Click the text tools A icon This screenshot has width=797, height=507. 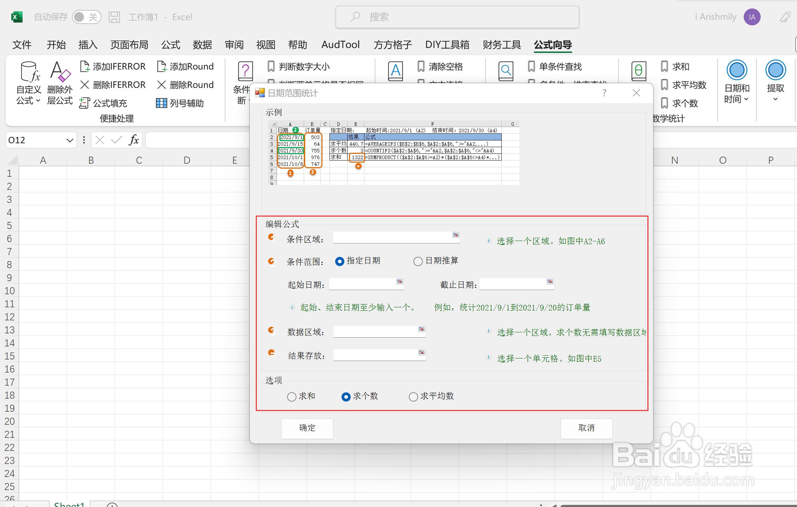(396, 71)
